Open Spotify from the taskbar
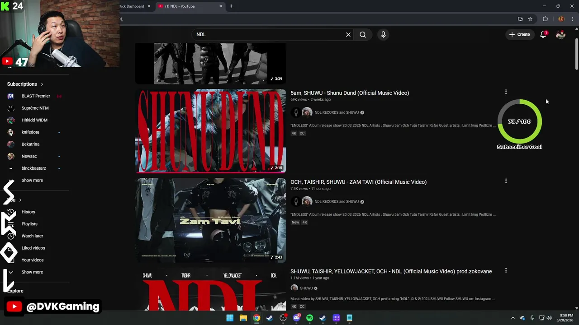This screenshot has height=325, width=579. coord(310,318)
